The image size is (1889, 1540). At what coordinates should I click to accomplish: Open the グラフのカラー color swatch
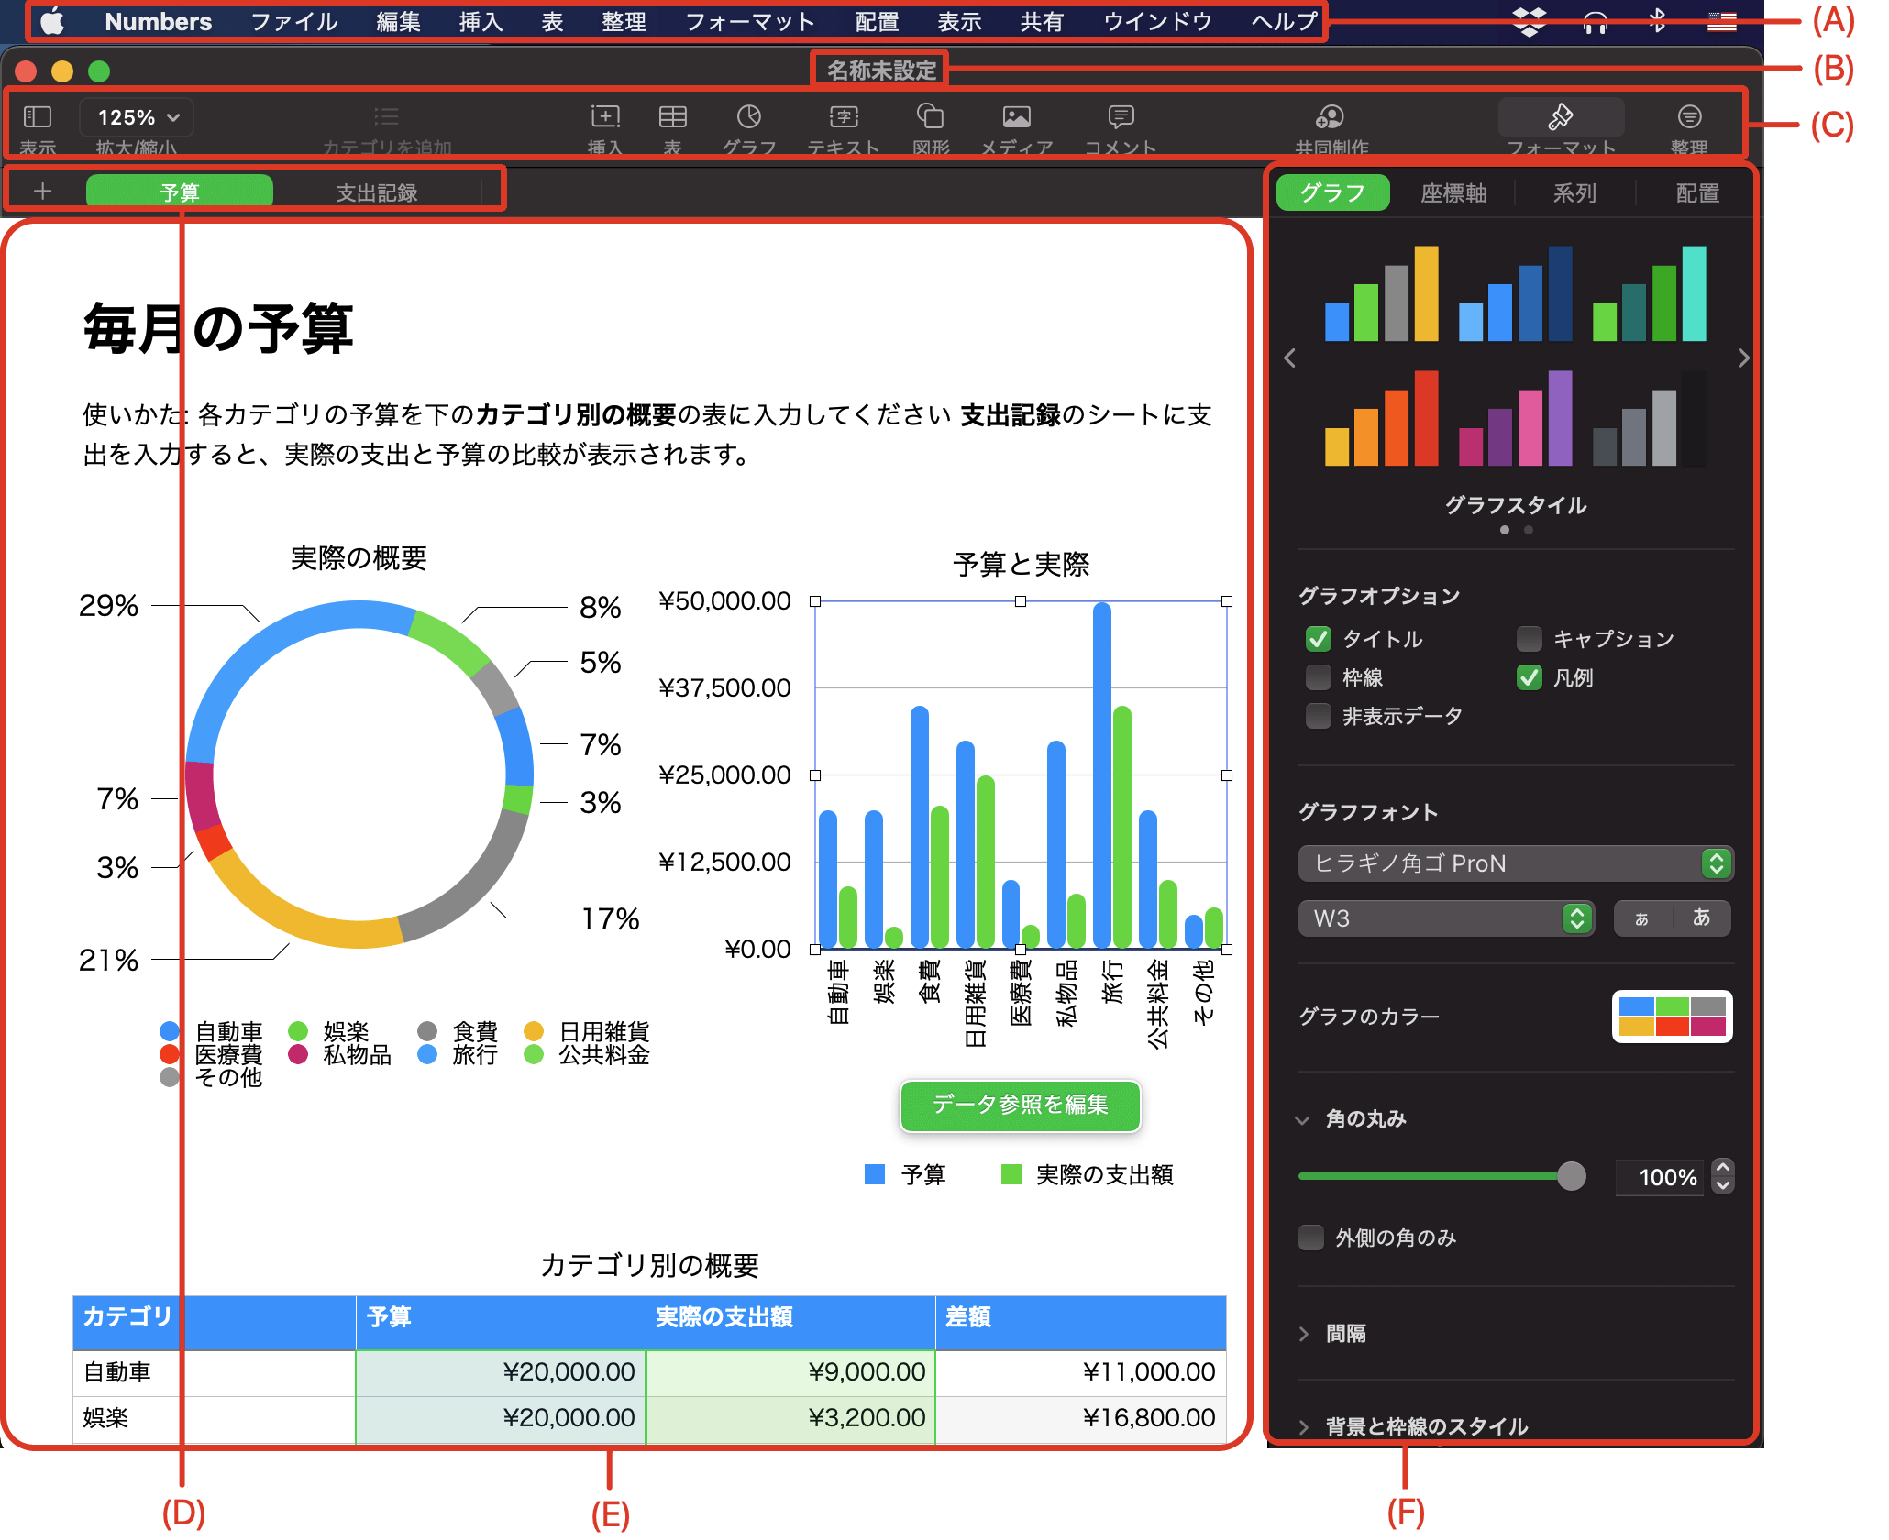[1672, 1017]
